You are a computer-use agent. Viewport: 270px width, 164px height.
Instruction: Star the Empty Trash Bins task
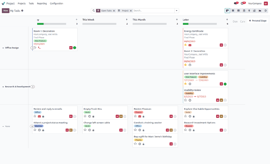[x=85, y=116]
